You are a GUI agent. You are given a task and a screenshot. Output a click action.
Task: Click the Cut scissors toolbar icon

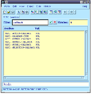(x=18, y=12)
